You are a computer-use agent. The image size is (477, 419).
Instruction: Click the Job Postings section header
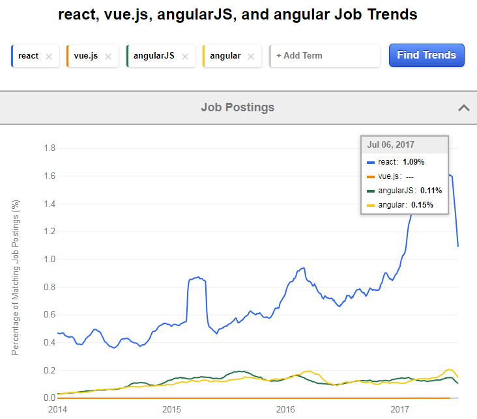[238, 107]
